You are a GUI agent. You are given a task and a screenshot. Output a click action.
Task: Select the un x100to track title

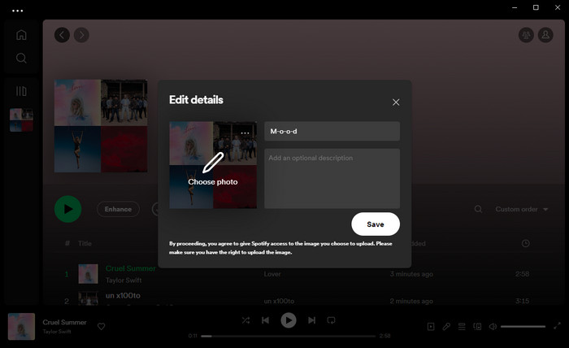(123, 295)
